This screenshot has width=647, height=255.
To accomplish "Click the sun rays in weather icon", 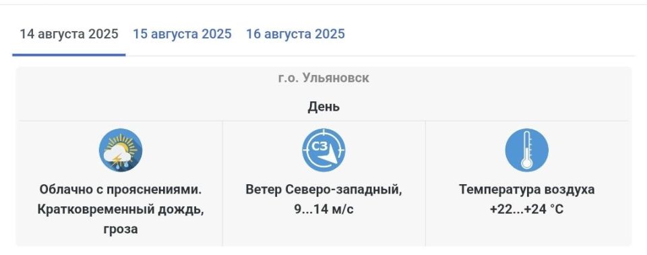I will click(x=122, y=142).
